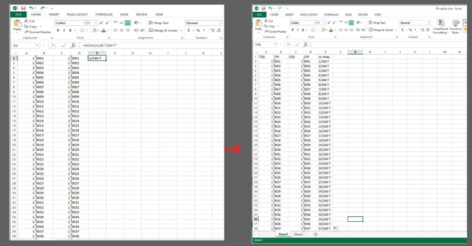Click Format as Table in right window
This screenshot has height=246, width=472.
[x=456, y=27]
